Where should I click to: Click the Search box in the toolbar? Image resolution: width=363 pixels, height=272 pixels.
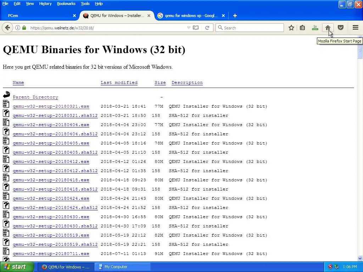[x=250, y=28]
